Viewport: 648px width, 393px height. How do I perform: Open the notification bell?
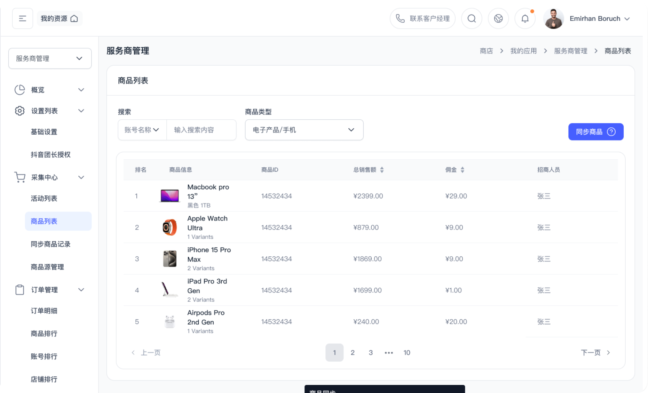(525, 18)
